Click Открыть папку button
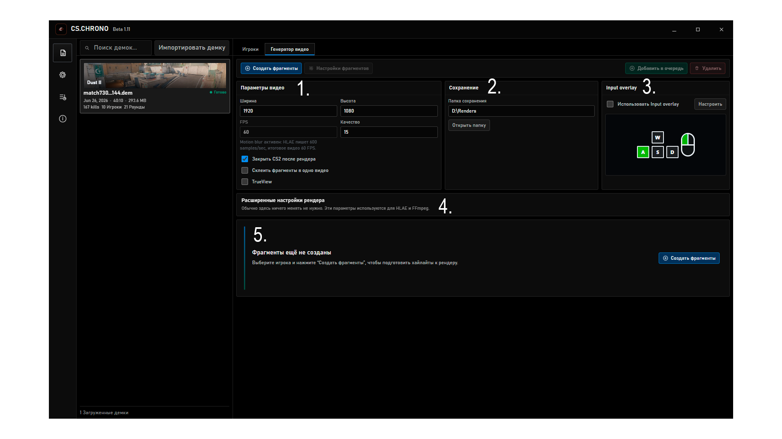This screenshot has height=439, width=782. [469, 125]
